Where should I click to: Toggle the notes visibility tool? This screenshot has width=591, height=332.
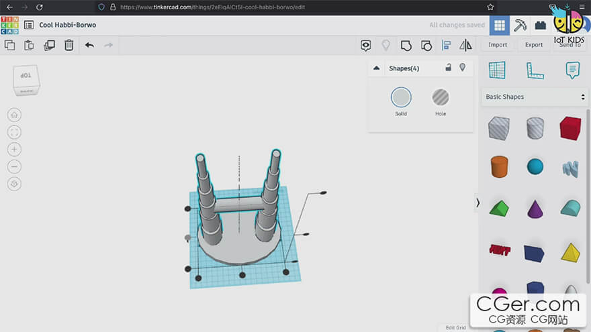pos(365,46)
